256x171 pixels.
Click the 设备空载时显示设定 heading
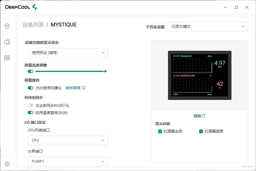click(x=42, y=42)
